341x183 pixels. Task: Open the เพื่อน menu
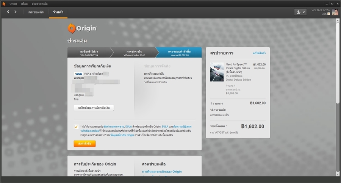click(24, 4)
